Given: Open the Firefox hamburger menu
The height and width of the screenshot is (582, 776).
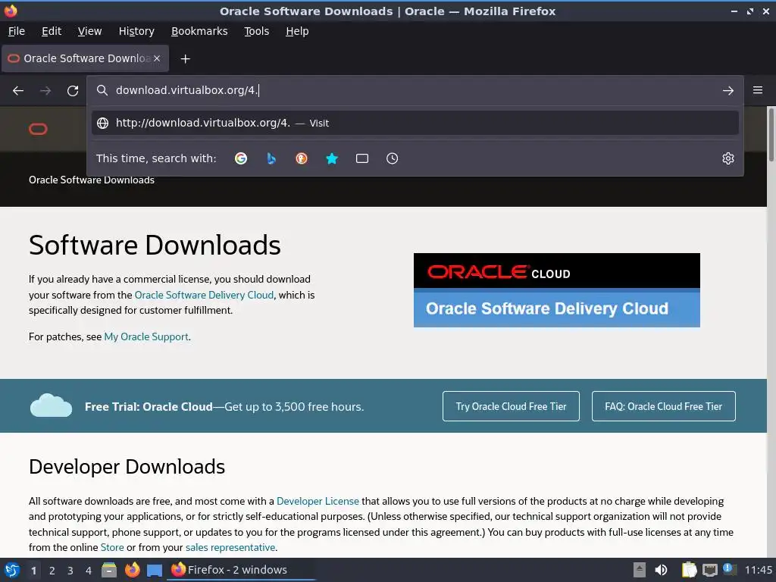Looking at the screenshot, I should (x=758, y=90).
